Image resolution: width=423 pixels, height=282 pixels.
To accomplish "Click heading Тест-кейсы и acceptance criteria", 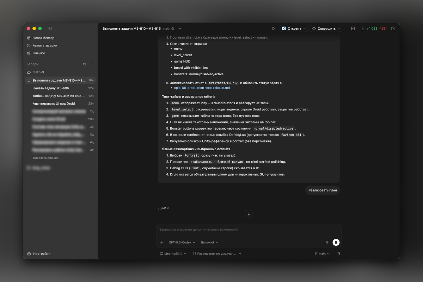I will tap(189, 96).
